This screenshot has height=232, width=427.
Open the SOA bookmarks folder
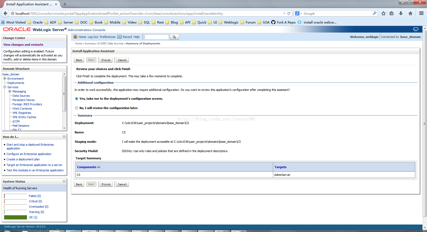click(x=263, y=22)
